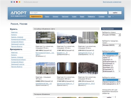Viewport: 131px width, 98px height.
Task: Select '--все--' in the district list
Action: click(x=111, y=54)
